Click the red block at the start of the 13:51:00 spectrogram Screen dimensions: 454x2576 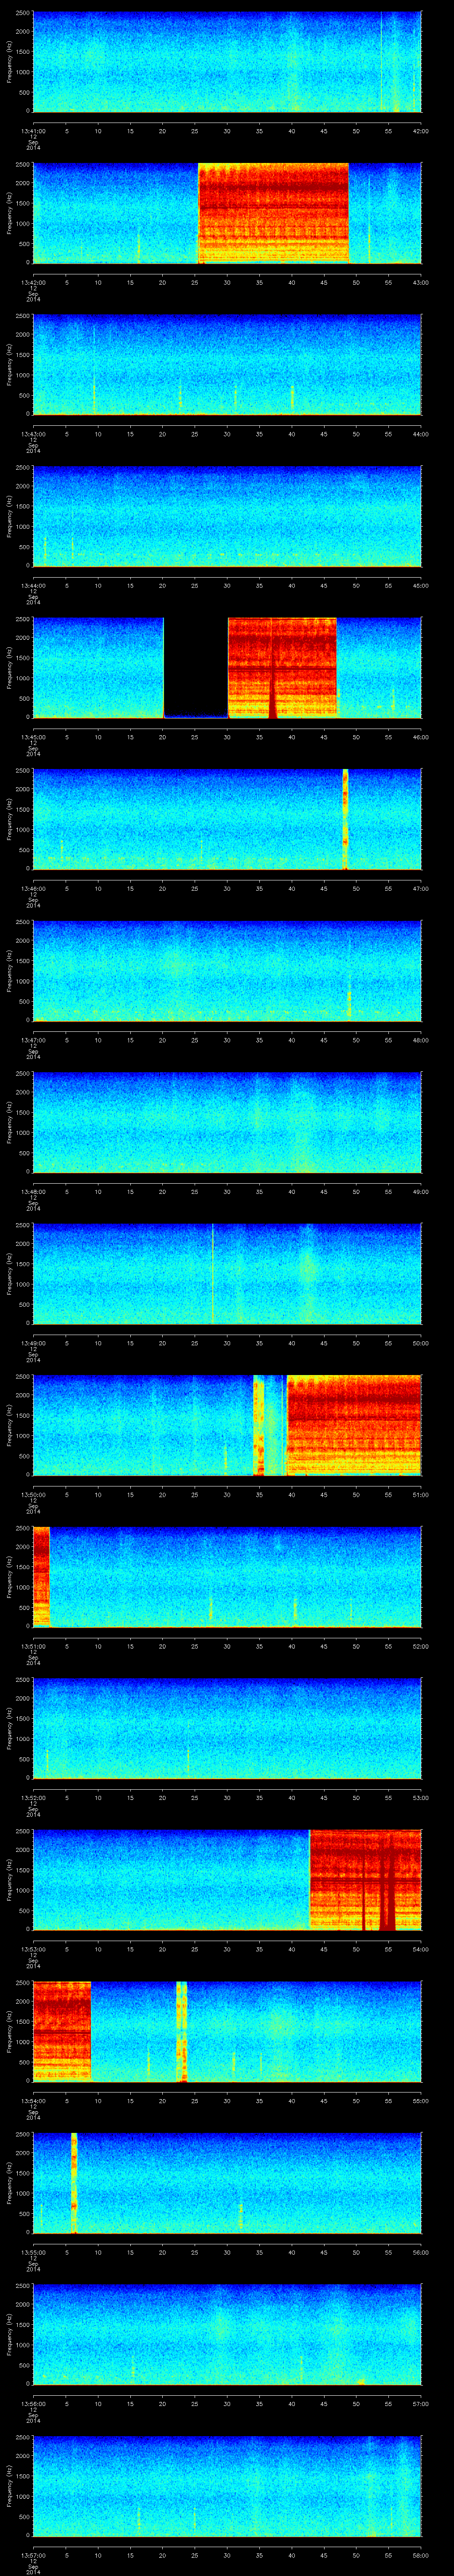coord(41,1576)
